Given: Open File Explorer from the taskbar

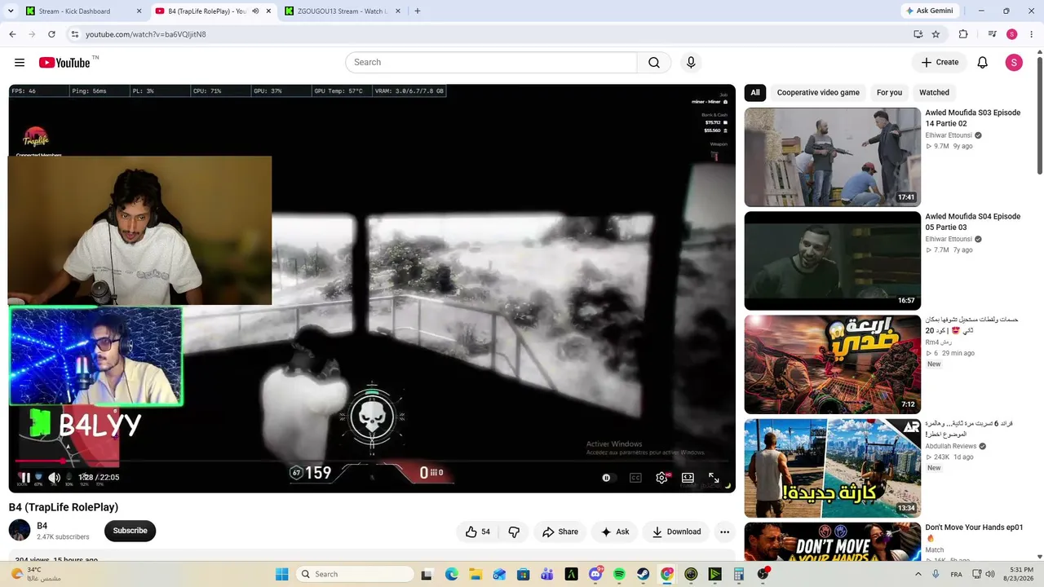Looking at the screenshot, I should coord(476,574).
